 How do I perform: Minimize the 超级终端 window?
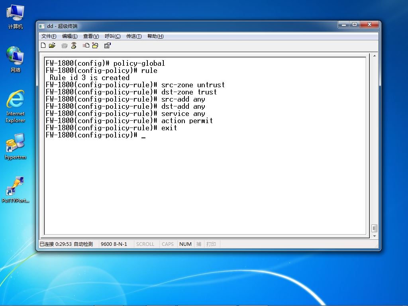tap(344, 25)
